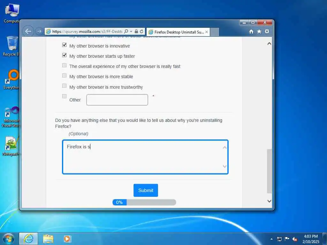Uncheck "My other browser is innovative"
The height and width of the screenshot is (245, 327).
pos(65,45)
